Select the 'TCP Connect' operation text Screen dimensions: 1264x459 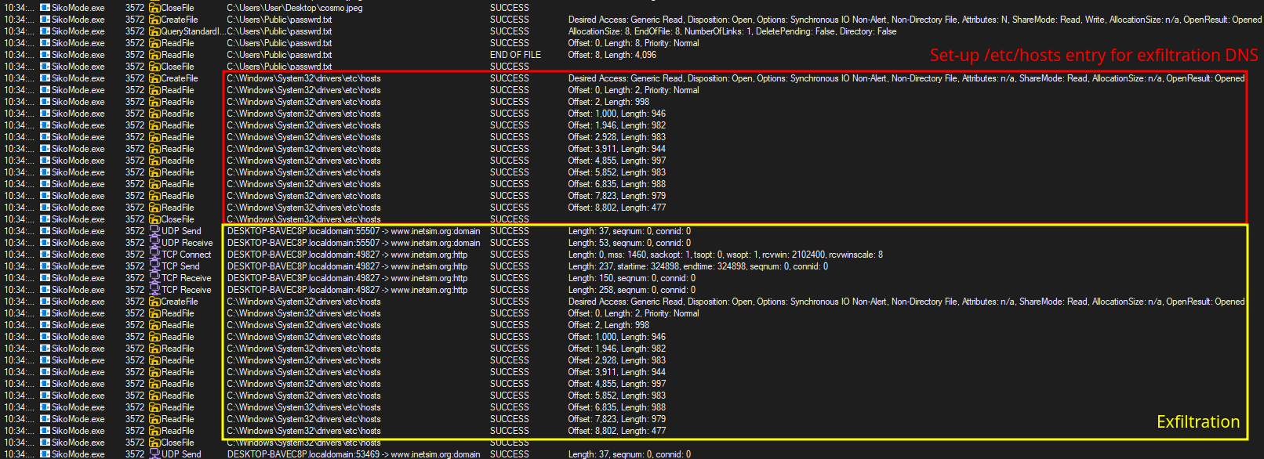pos(187,255)
